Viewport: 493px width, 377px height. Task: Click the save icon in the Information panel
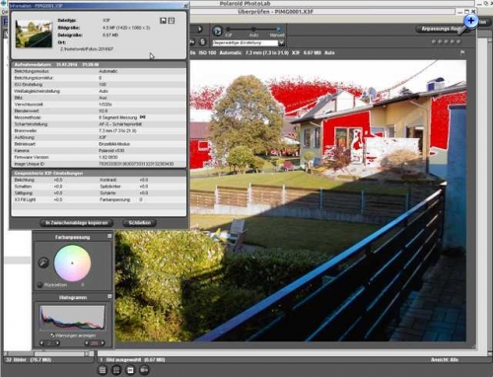[x=163, y=21]
